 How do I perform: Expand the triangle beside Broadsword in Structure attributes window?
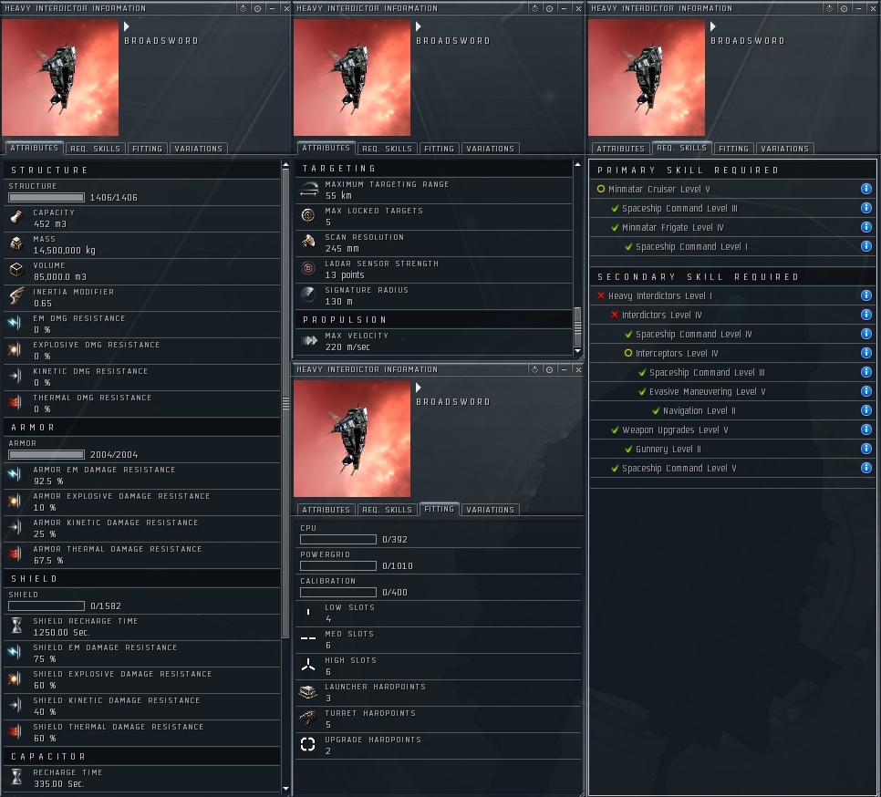[x=127, y=26]
